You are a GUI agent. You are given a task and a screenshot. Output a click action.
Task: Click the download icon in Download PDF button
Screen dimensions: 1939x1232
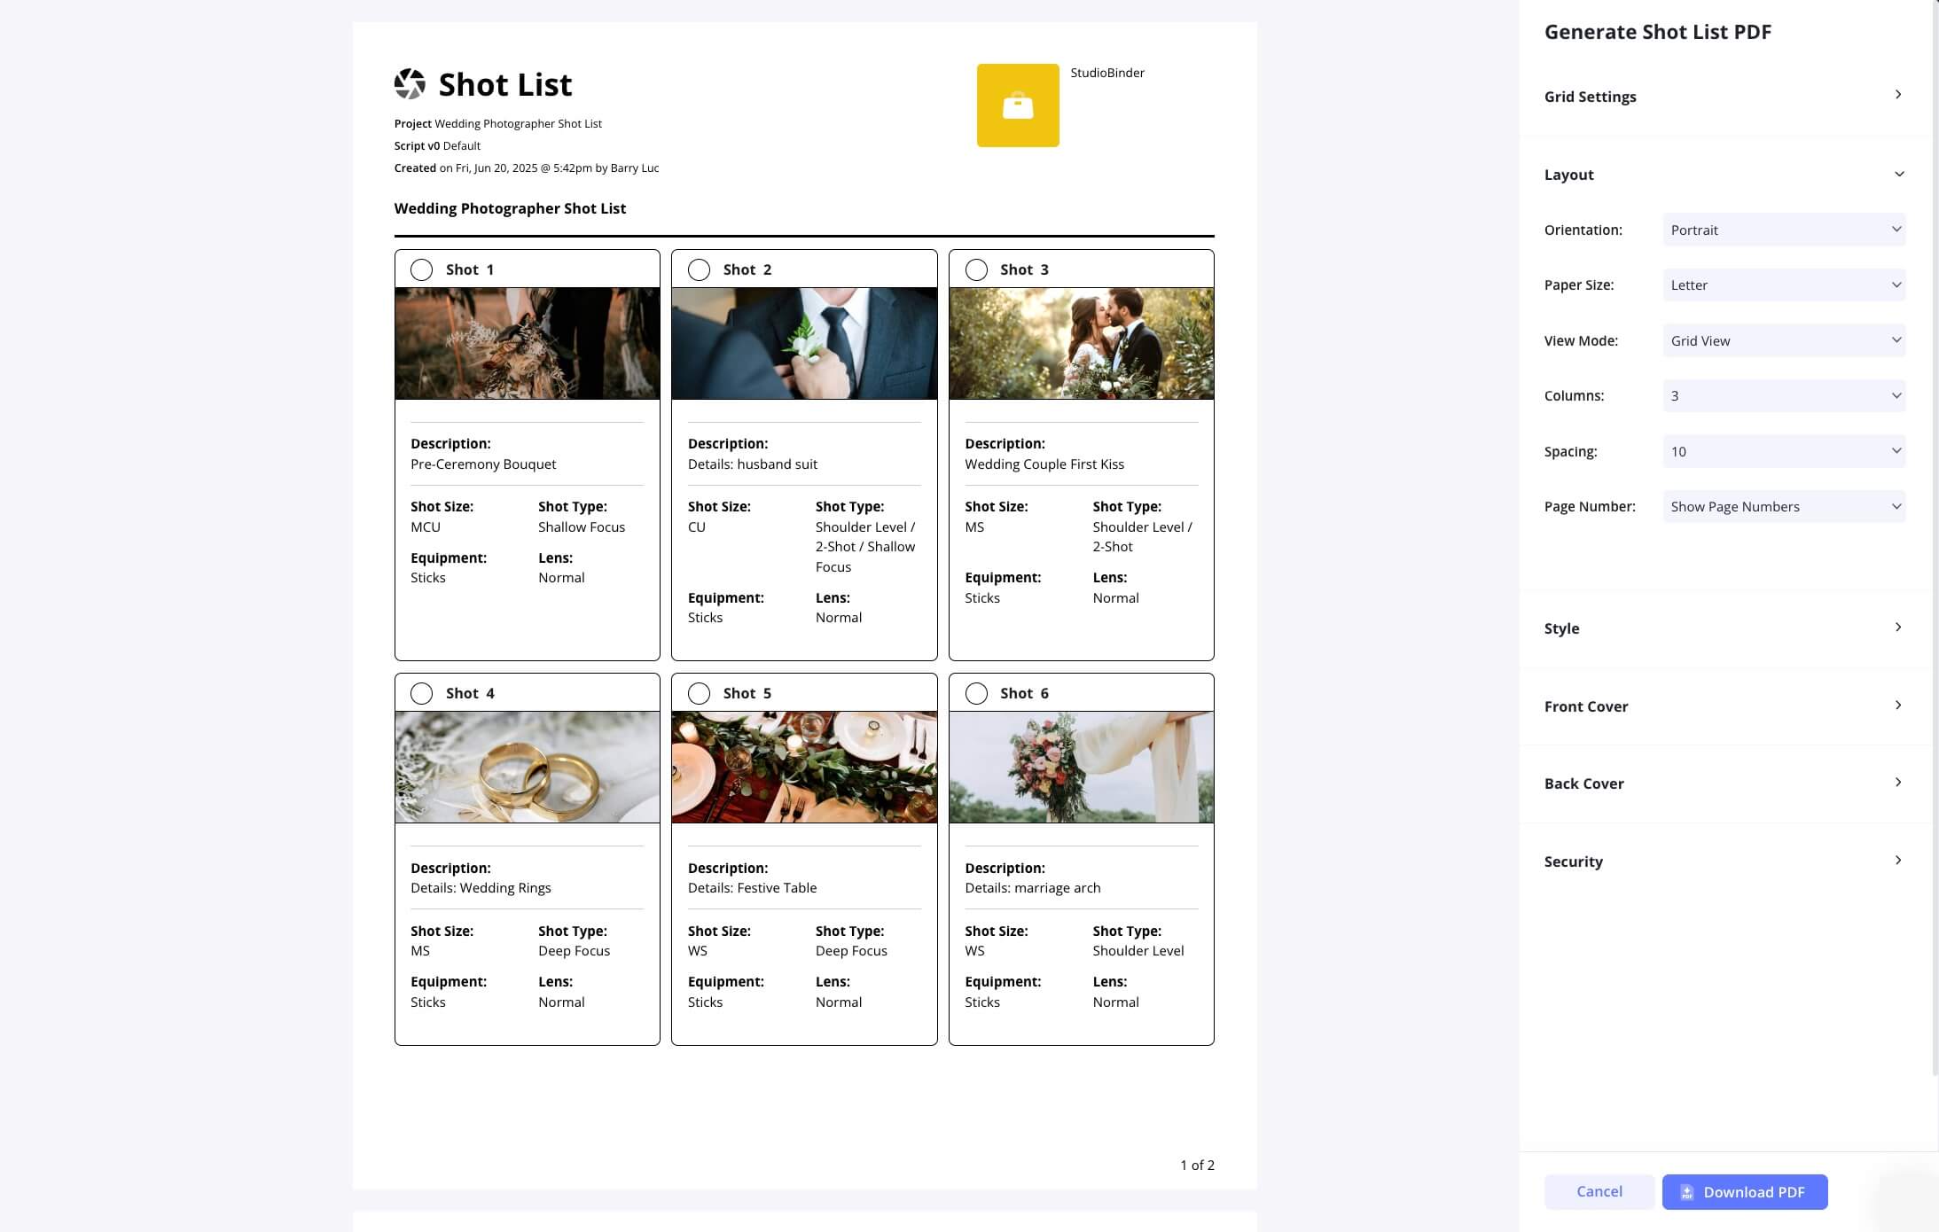click(1686, 1192)
